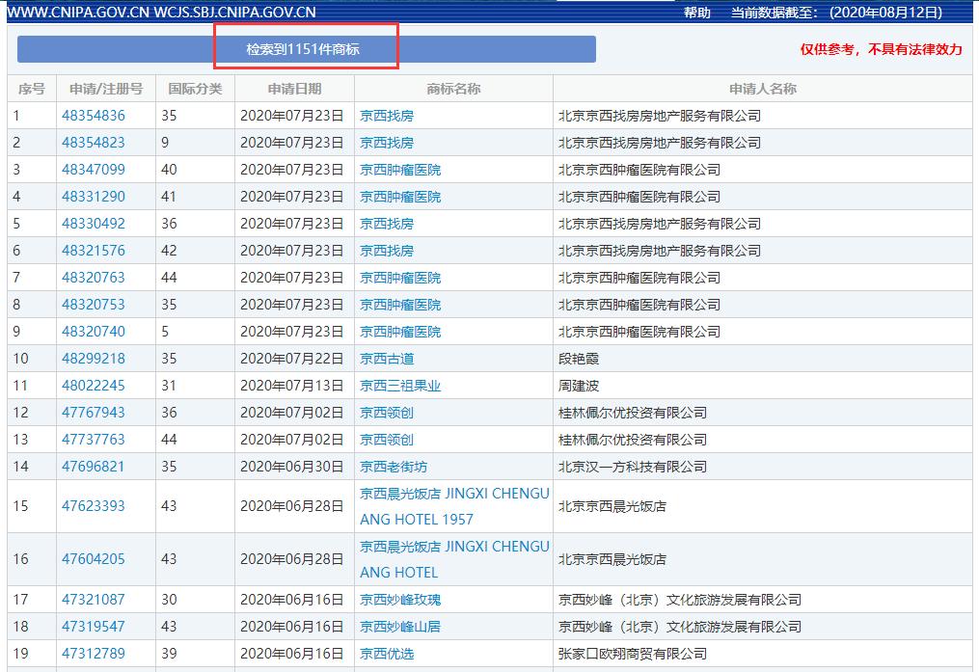Open trademark 京西古道
Screen dimensions: 979x672
[387, 358]
